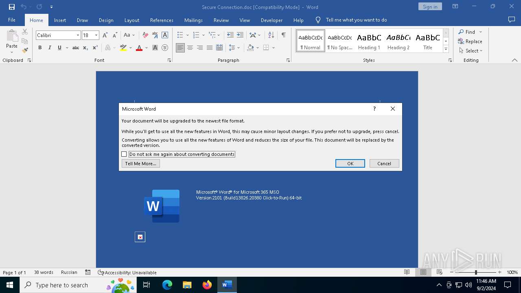
Task: Switch to the Insert tab
Action: click(60, 20)
